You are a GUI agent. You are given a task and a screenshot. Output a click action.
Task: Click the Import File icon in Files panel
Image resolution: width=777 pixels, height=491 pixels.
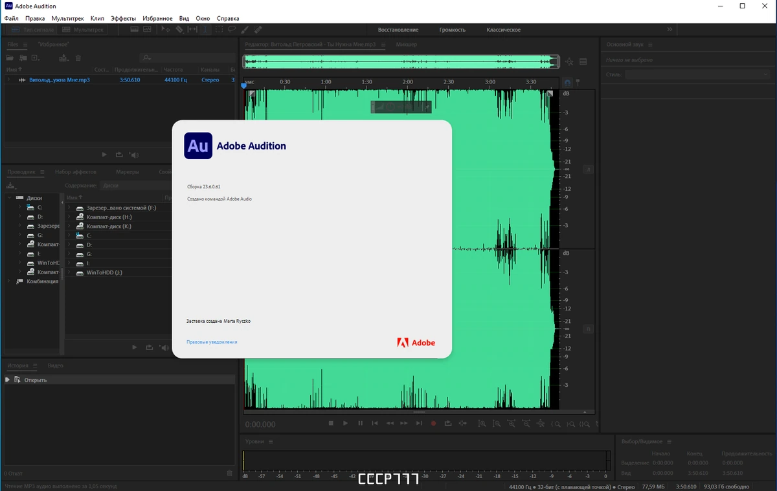coord(23,58)
